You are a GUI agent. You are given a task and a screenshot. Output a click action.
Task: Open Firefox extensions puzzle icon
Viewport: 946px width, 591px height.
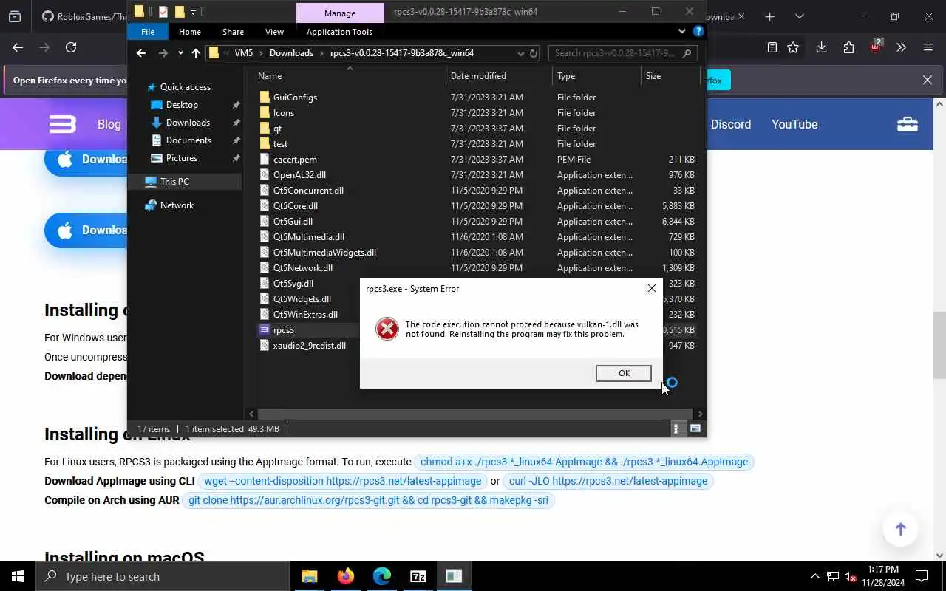click(848, 47)
